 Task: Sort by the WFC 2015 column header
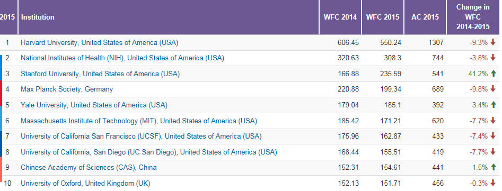(383, 17)
